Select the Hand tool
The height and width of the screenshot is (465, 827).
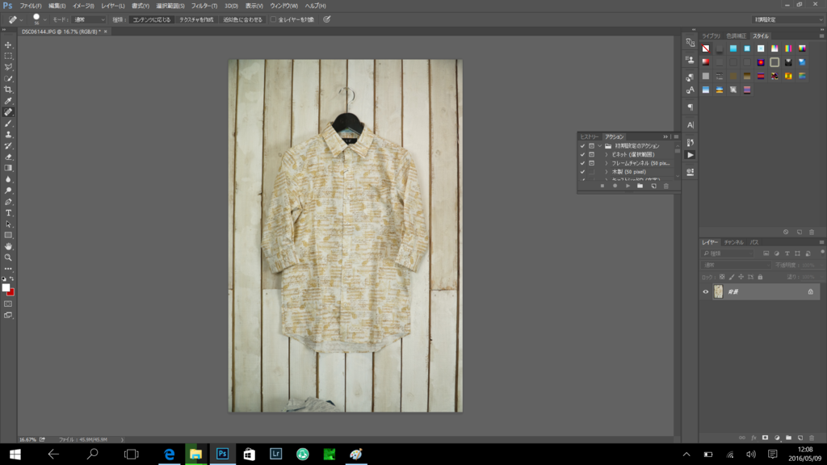tap(8, 246)
